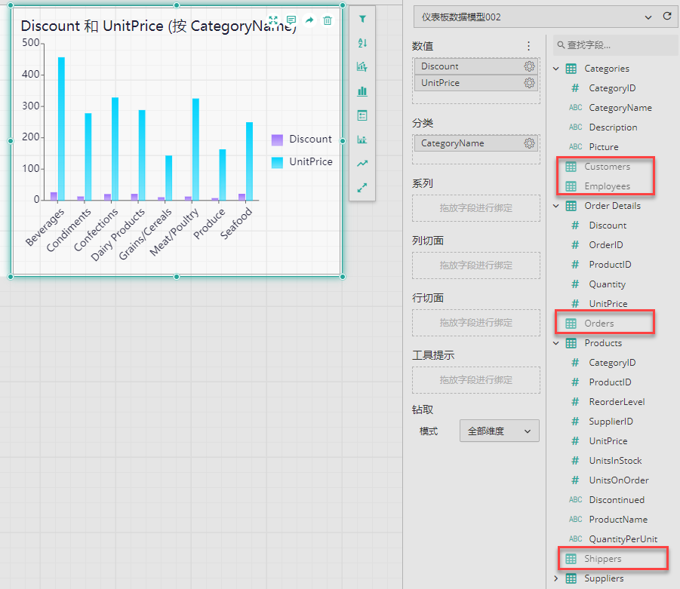Delete the chart with the trash icon
The width and height of the screenshot is (680, 589).
click(x=328, y=20)
